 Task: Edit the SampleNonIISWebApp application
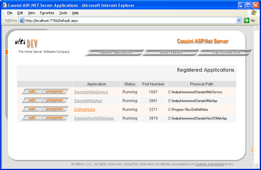32,118
